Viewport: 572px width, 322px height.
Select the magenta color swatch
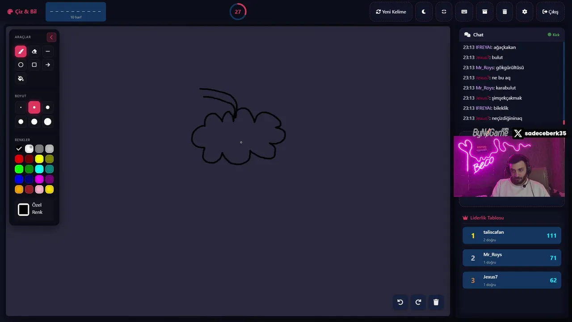[x=39, y=179]
